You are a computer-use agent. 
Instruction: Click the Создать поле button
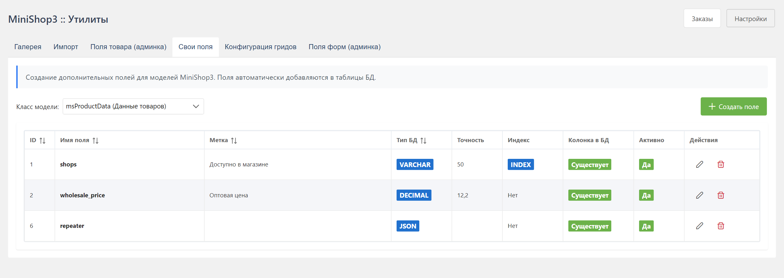(733, 107)
